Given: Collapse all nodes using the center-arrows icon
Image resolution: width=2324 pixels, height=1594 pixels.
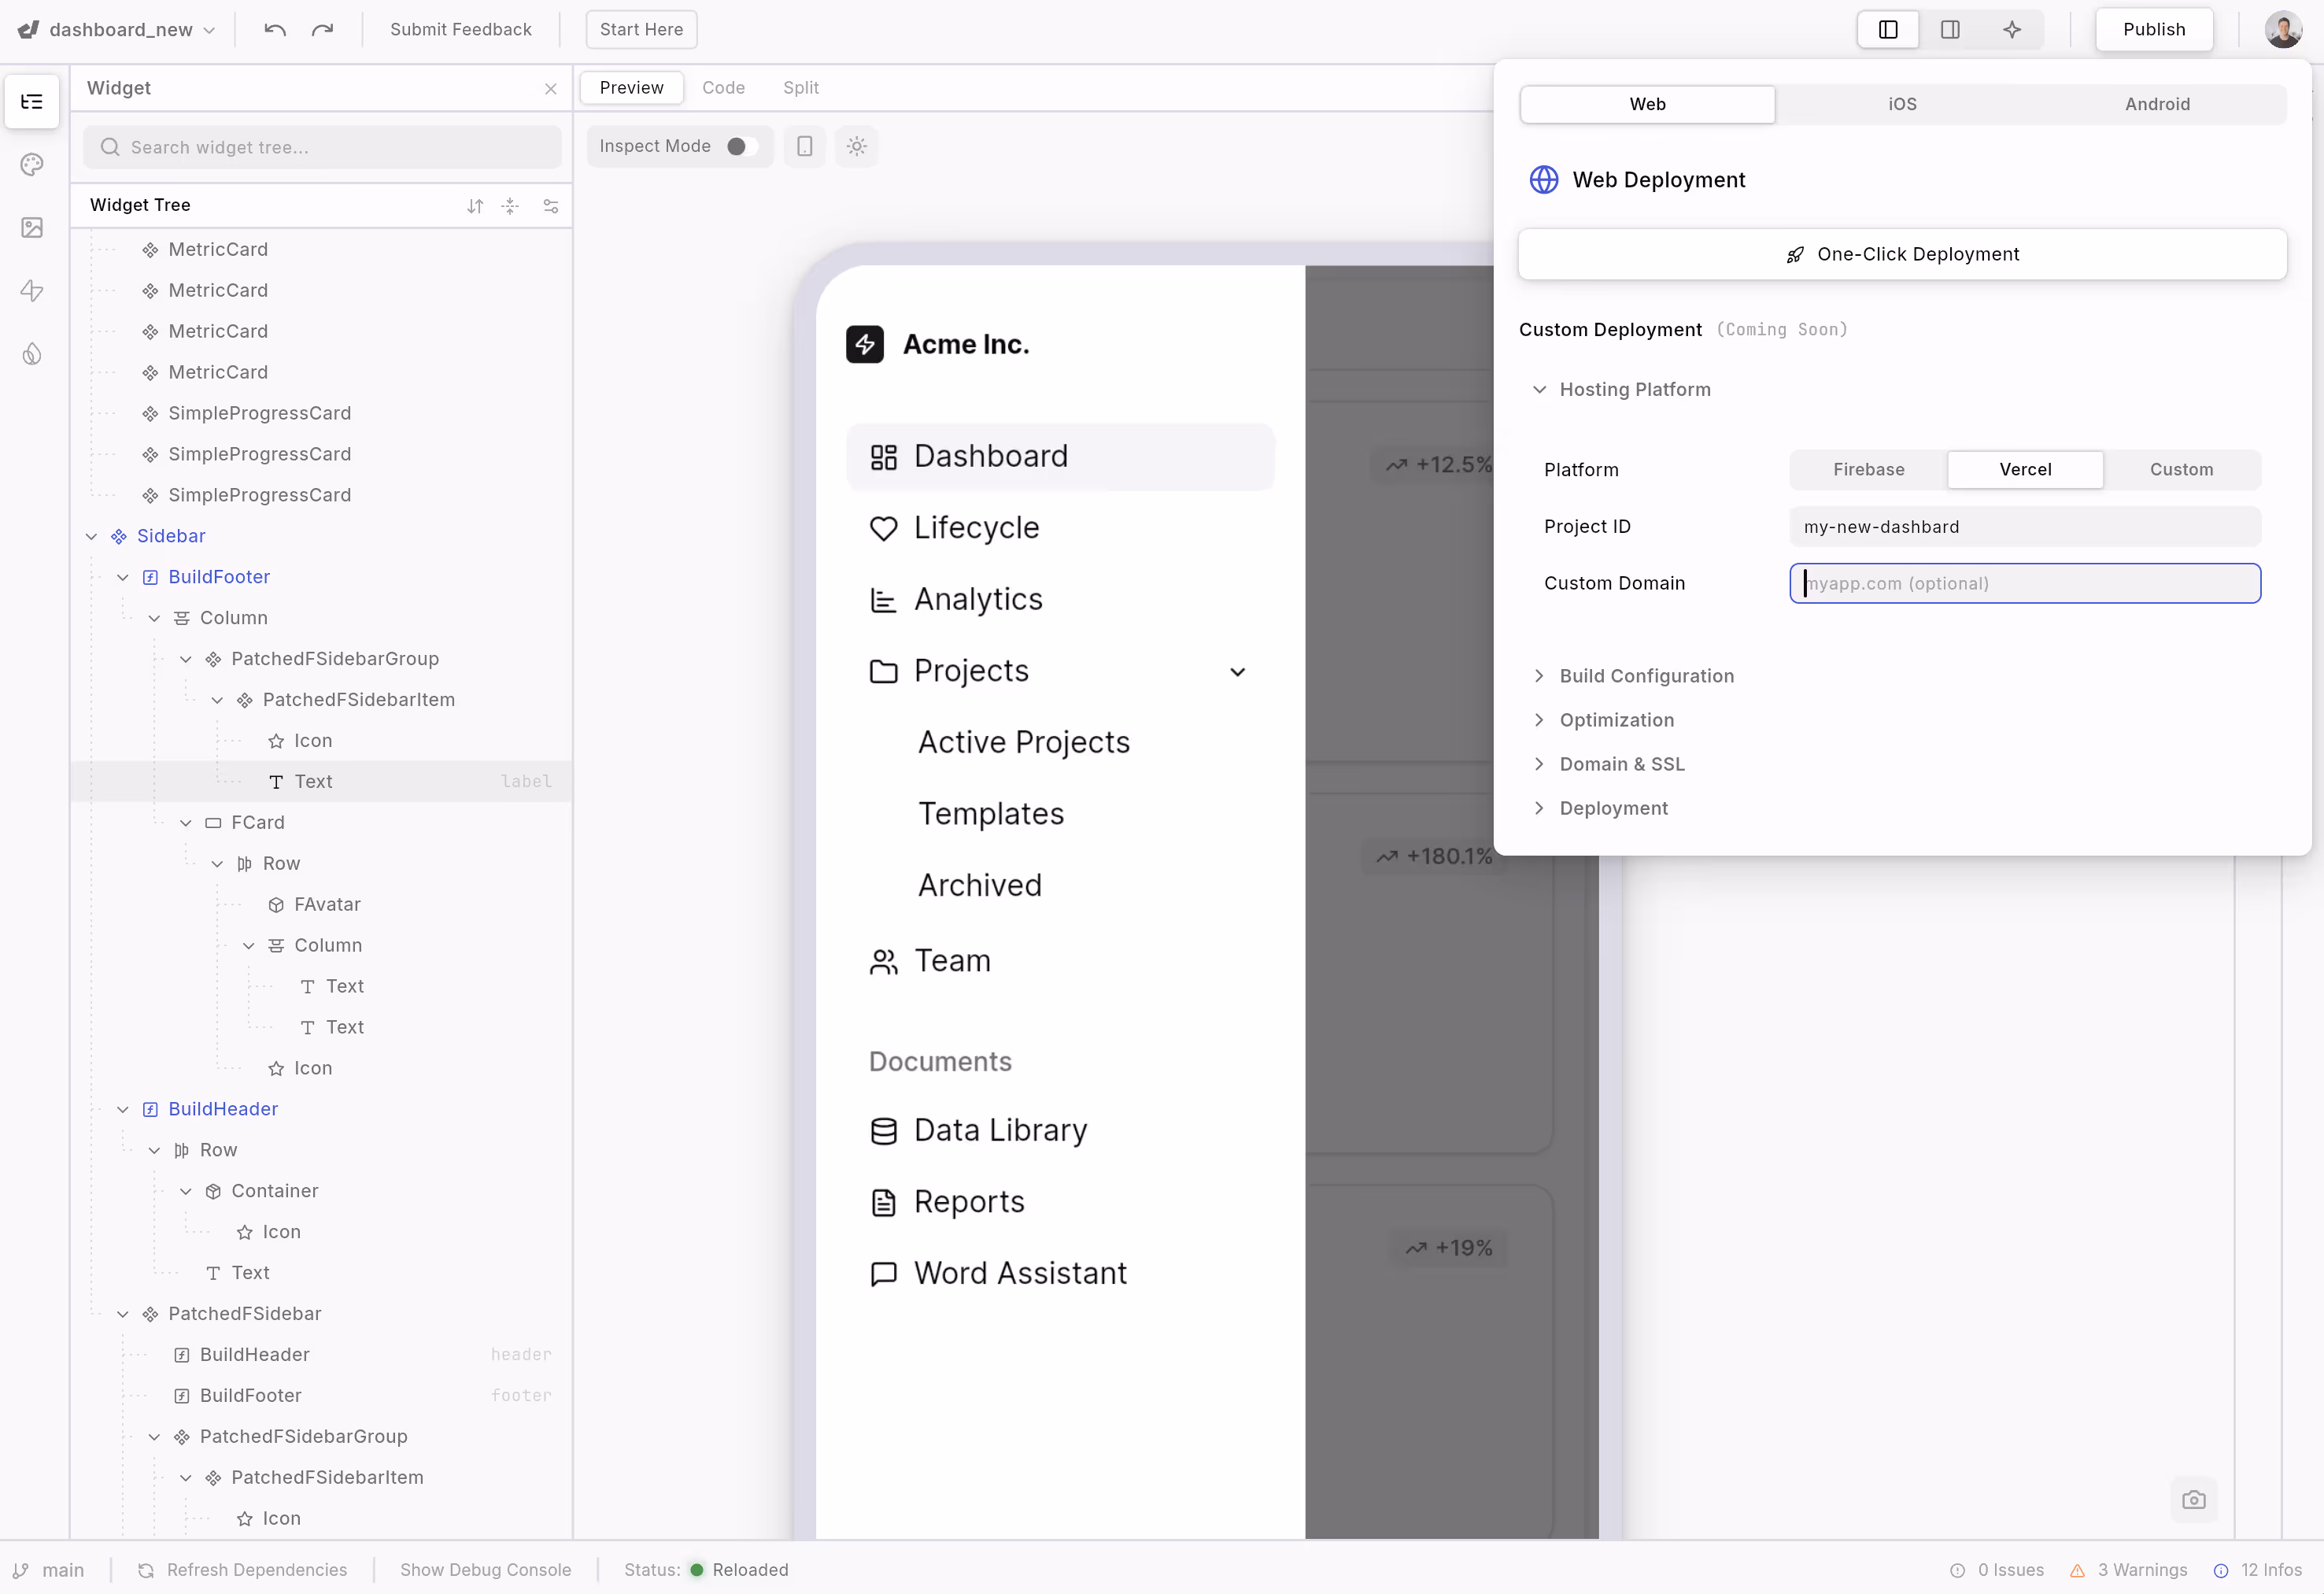Looking at the screenshot, I should 511,206.
